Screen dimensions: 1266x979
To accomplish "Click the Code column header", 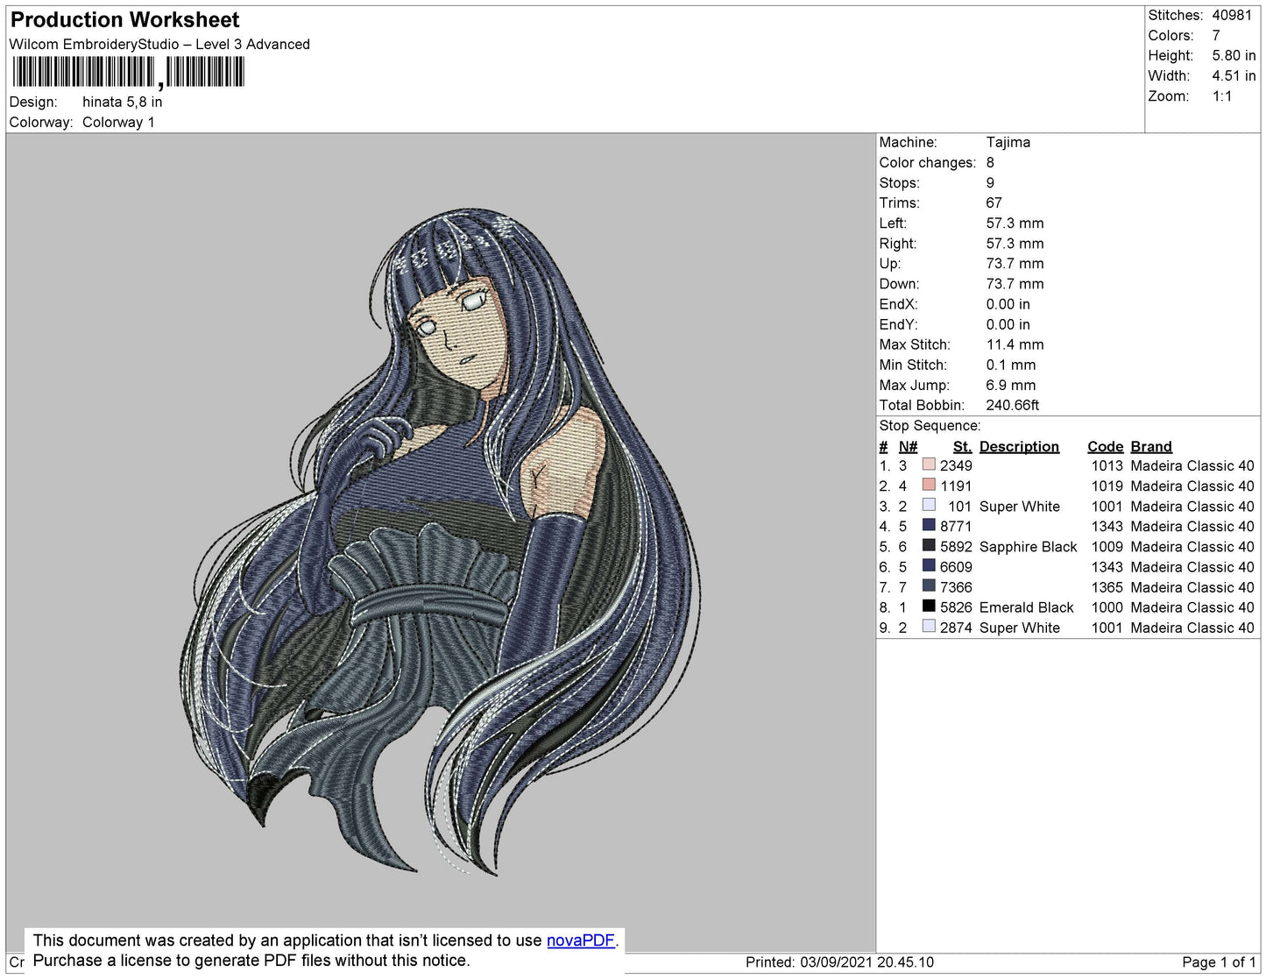I will pos(1105,446).
